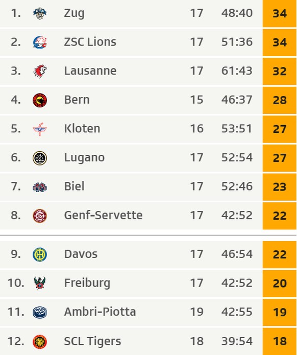Select the Ambri-Piotta team name
This screenshot has width=297, height=355.
pyautogui.click(x=100, y=312)
